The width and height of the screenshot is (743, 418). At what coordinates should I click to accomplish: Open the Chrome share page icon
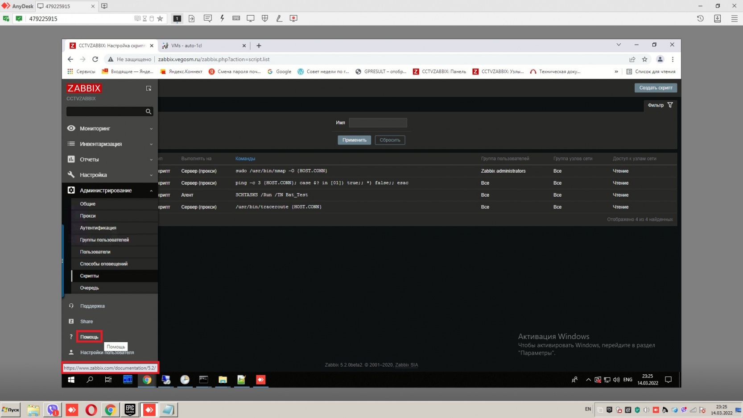point(632,59)
